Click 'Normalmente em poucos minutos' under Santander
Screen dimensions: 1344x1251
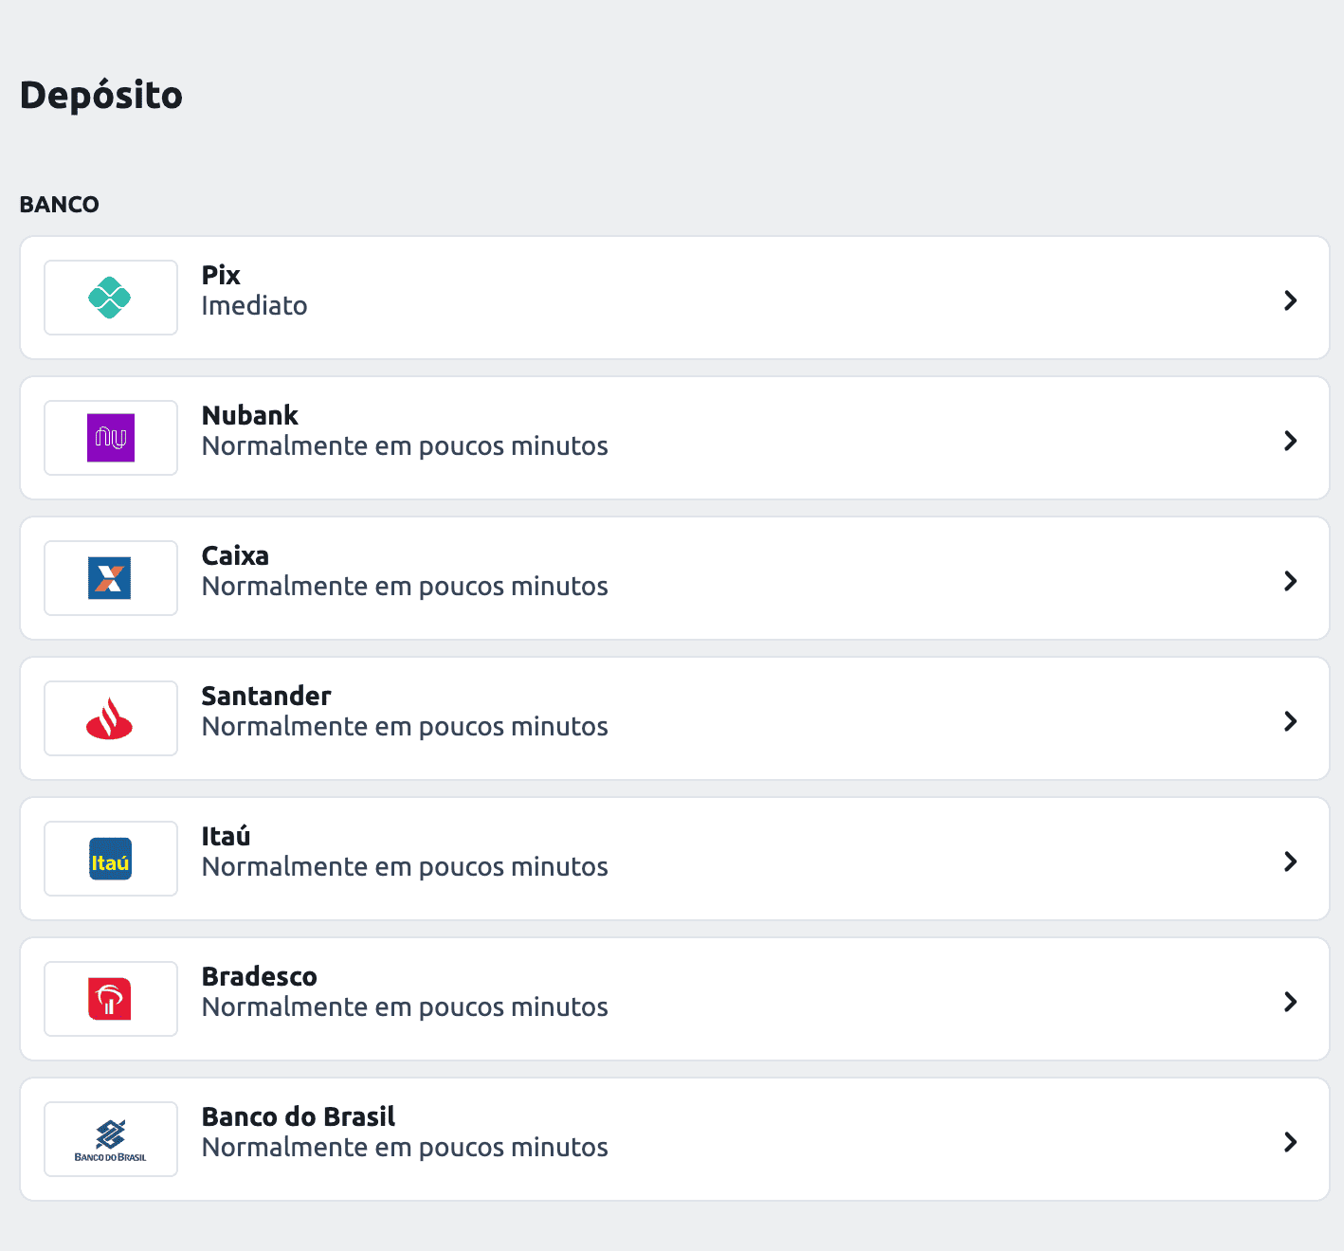(x=405, y=727)
